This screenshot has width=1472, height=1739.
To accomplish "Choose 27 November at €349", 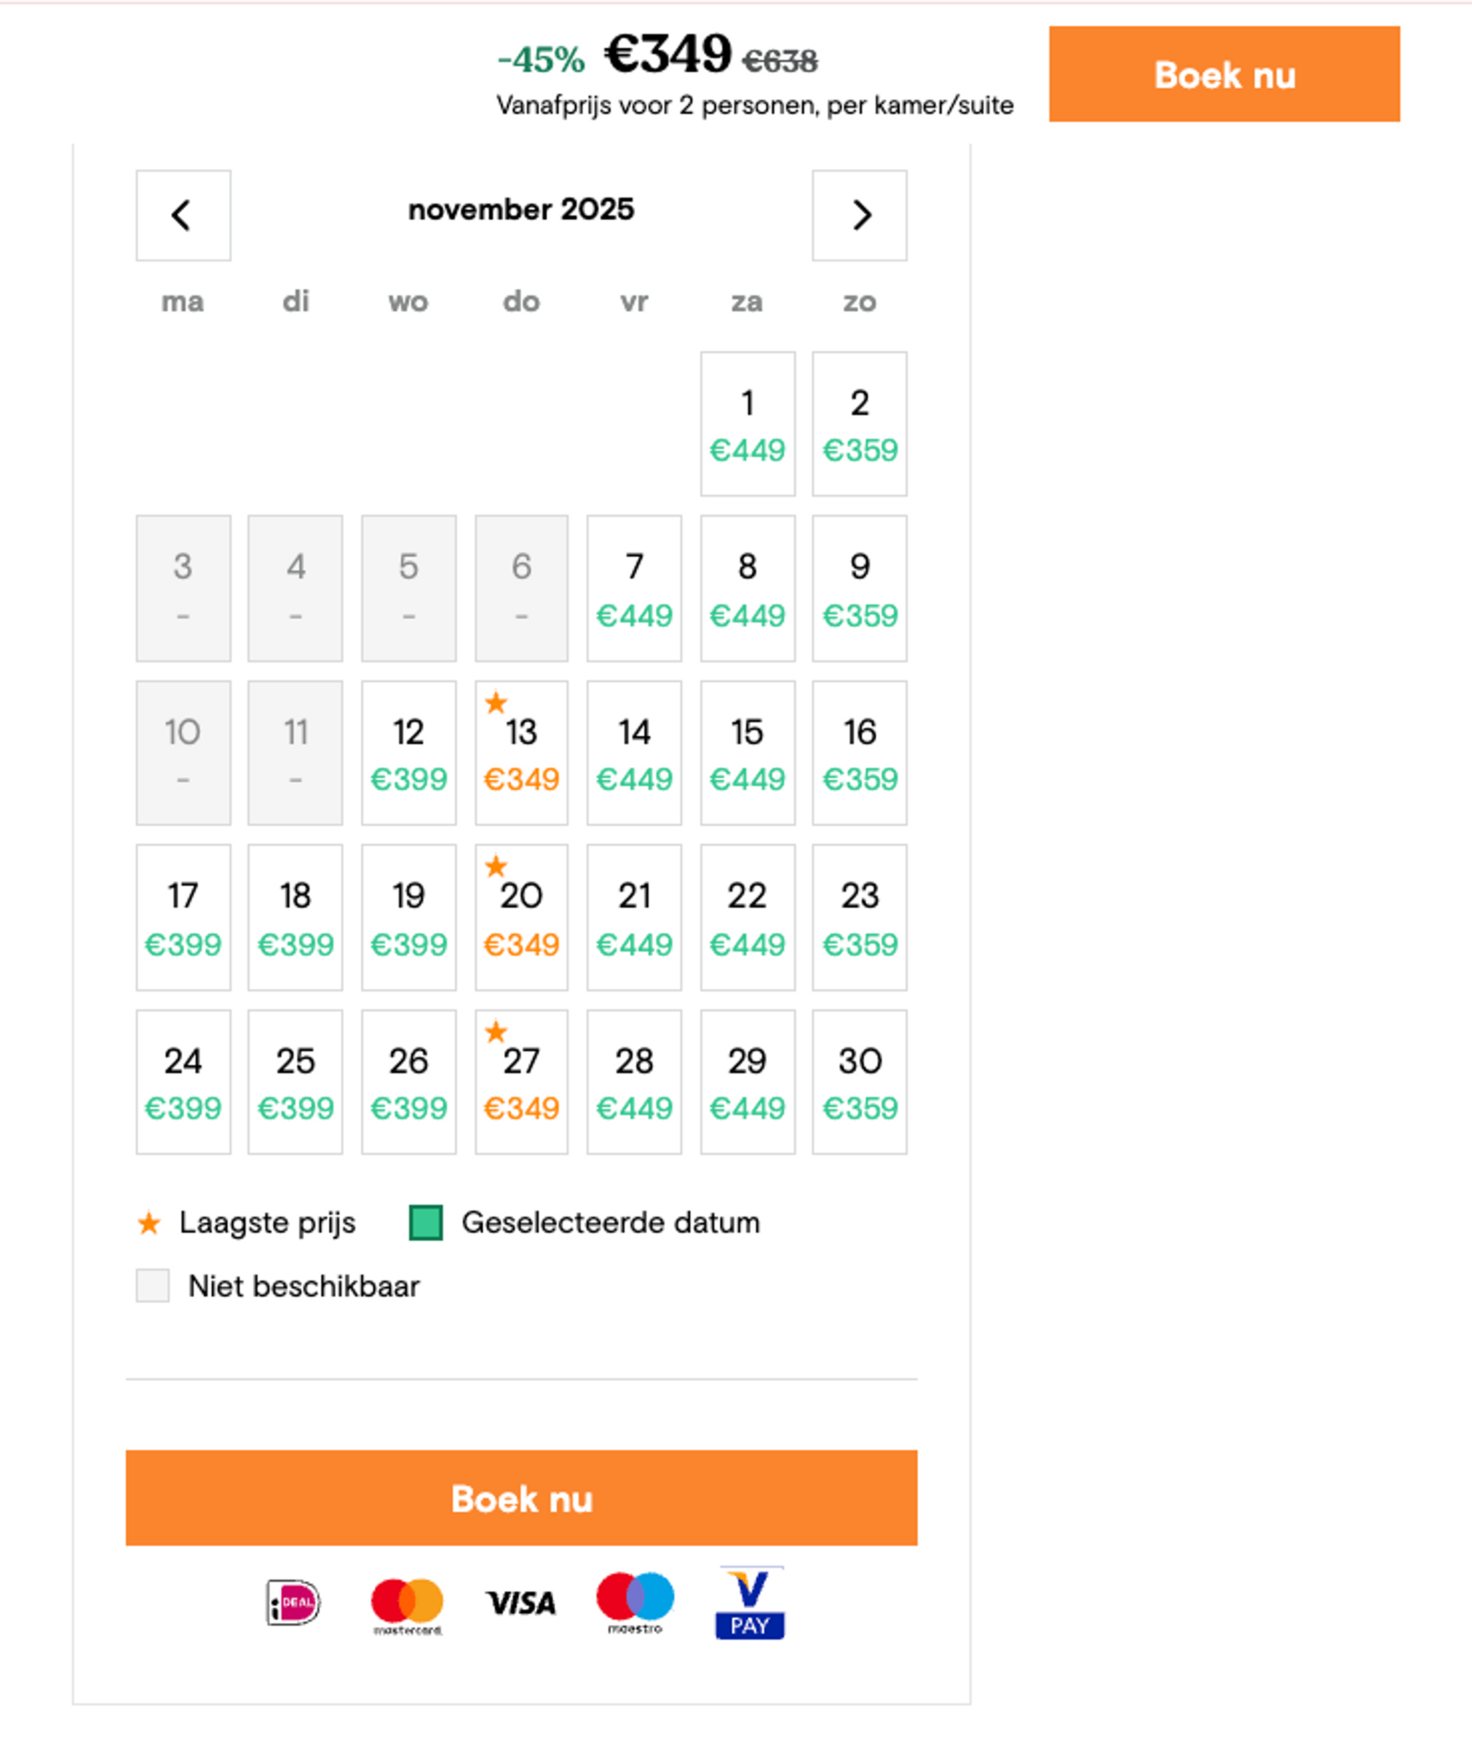I will 522,1082.
